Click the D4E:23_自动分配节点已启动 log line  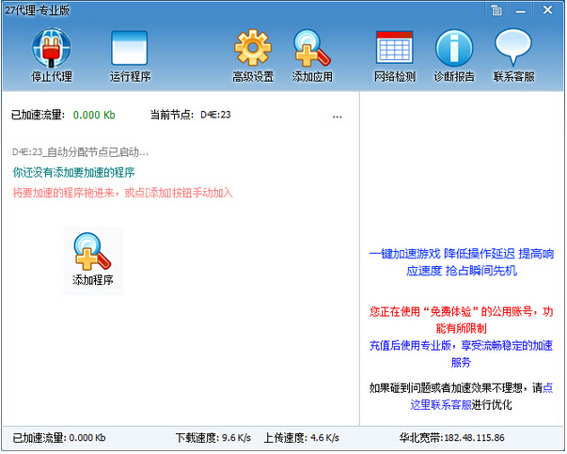click(x=80, y=152)
